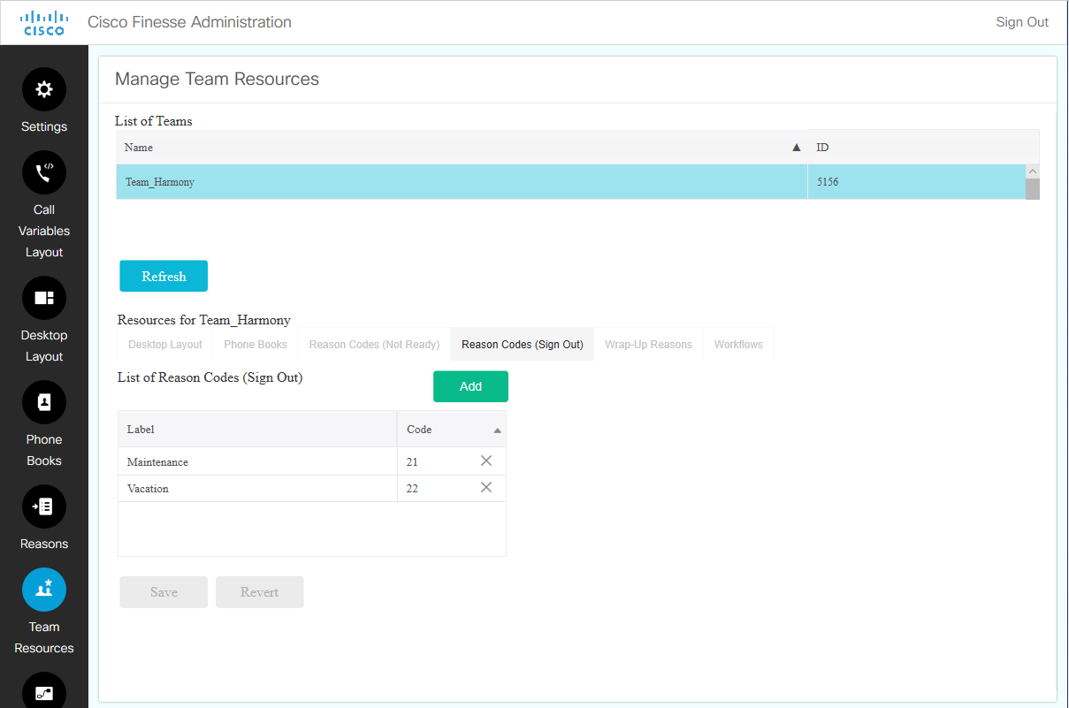Click the Code column header text
1069x708 pixels.
pos(419,429)
